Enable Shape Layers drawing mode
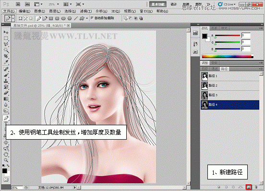Viewport: 265px width, 191px height. [21, 18]
